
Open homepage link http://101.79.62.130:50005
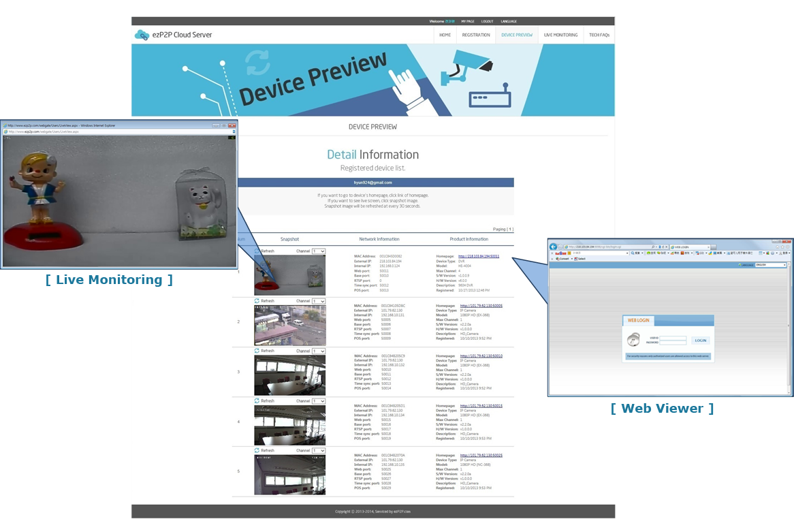(x=481, y=306)
